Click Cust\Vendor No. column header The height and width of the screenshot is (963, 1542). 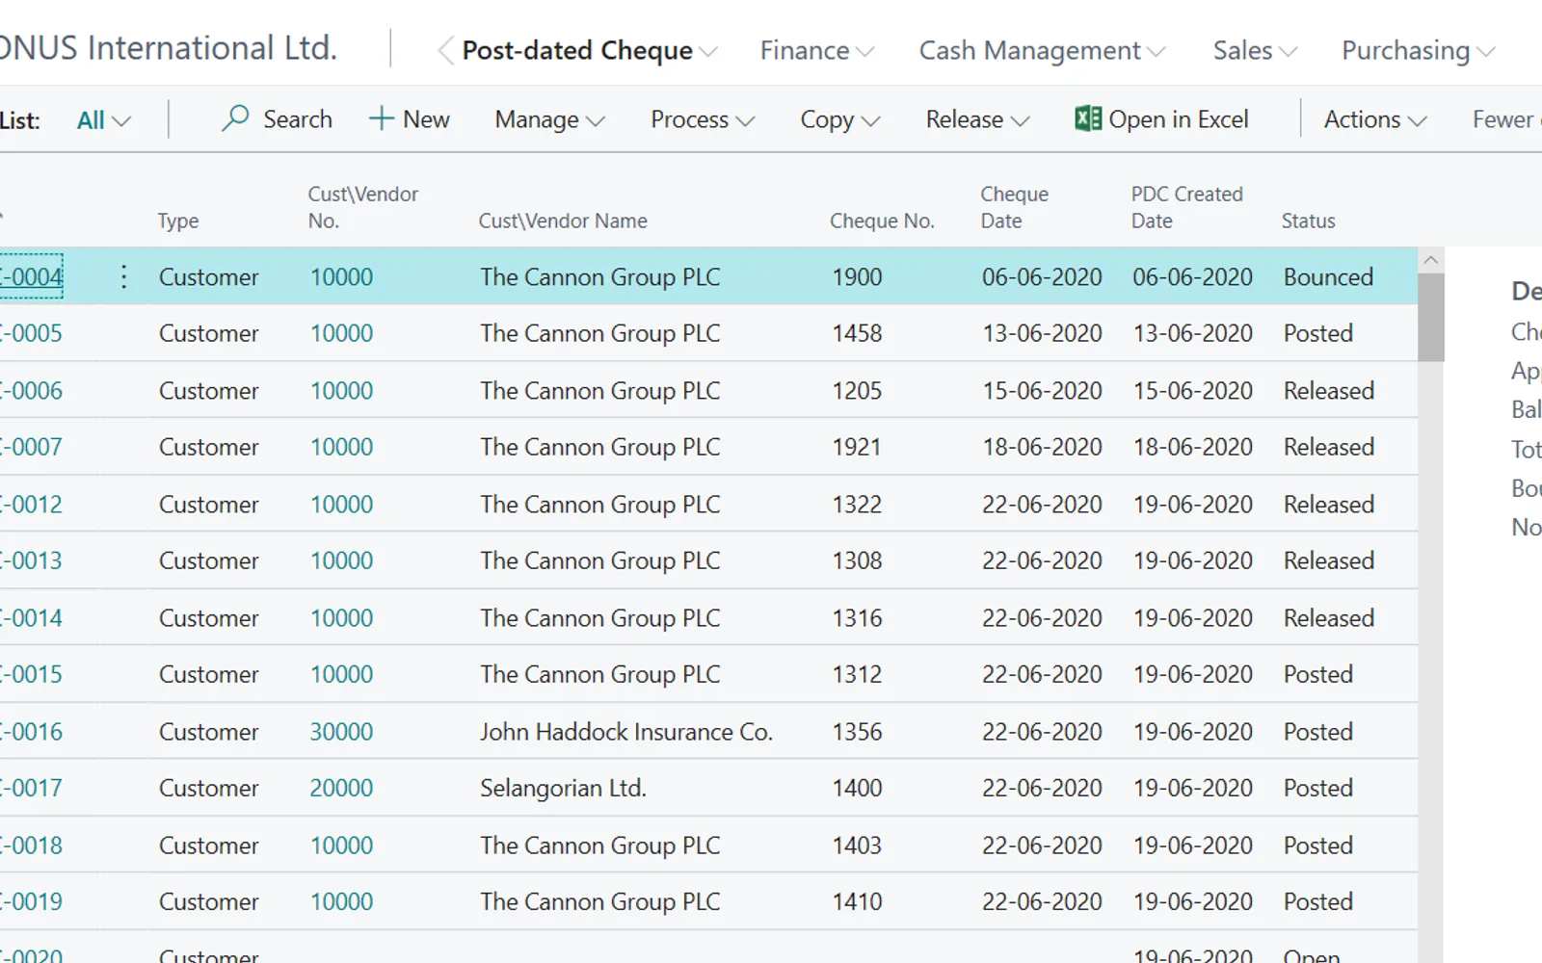362,207
